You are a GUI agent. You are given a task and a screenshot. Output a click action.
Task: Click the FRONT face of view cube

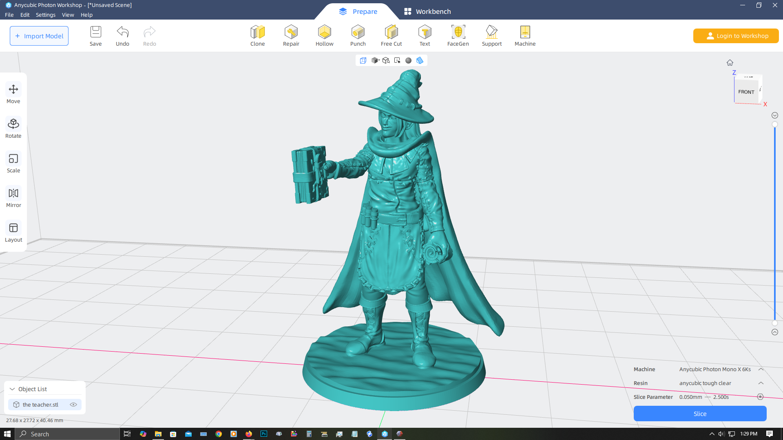746,92
